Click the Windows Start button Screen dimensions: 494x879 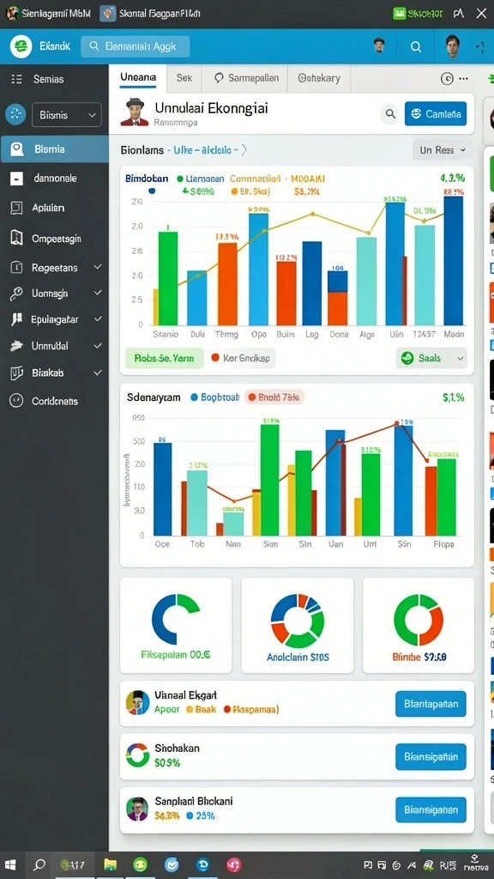[10, 864]
